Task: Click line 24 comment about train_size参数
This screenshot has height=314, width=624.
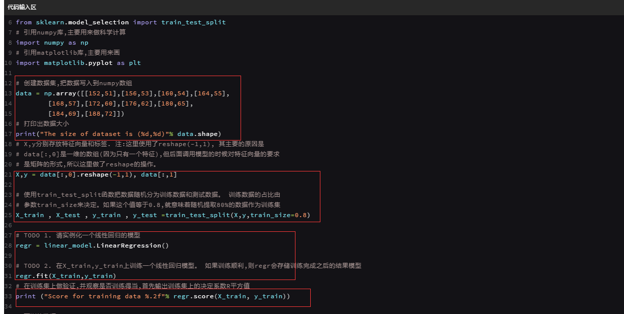Action: click(x=148, y=205)
